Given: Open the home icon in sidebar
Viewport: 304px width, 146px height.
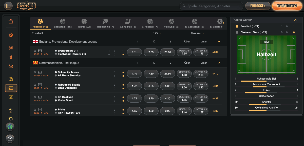Looking at the screenshot, I should pos(11,35).
